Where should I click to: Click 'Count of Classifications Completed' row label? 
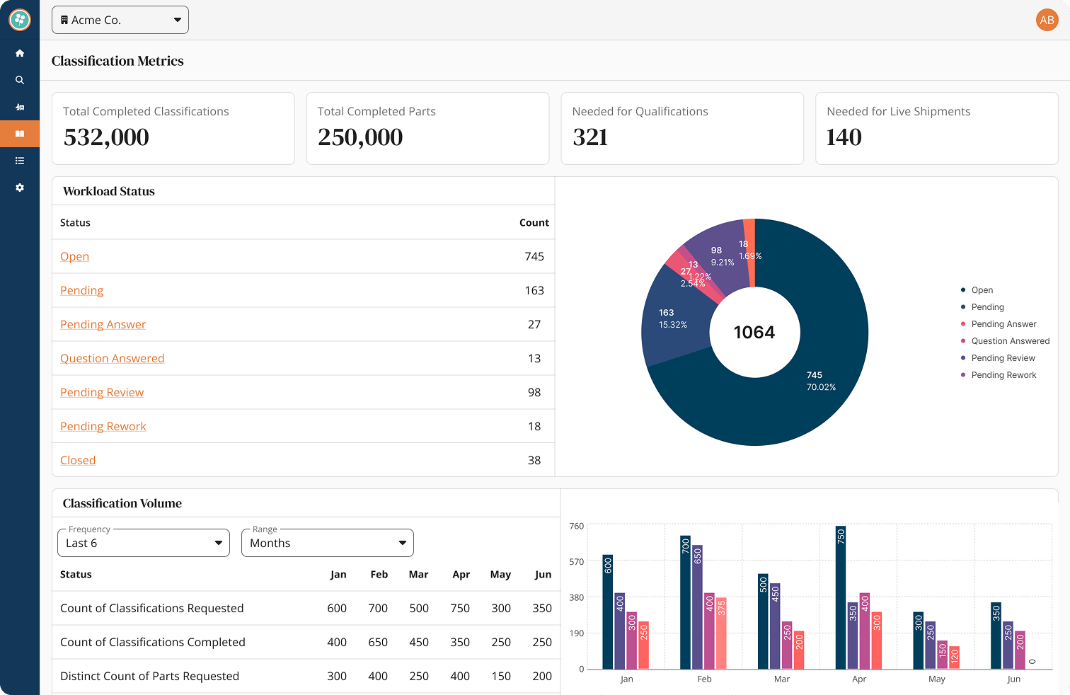pyautogui.click(x=153, y=642)
